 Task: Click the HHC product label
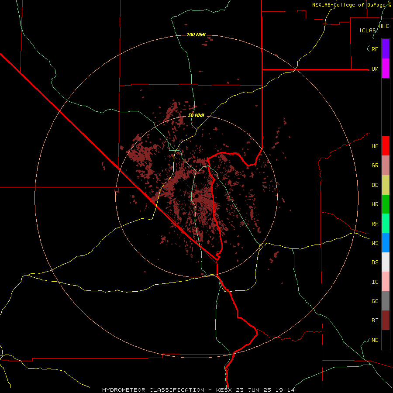(x=384, y=26)
